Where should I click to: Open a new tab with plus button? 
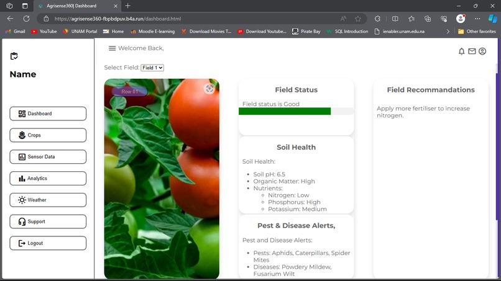128,6
